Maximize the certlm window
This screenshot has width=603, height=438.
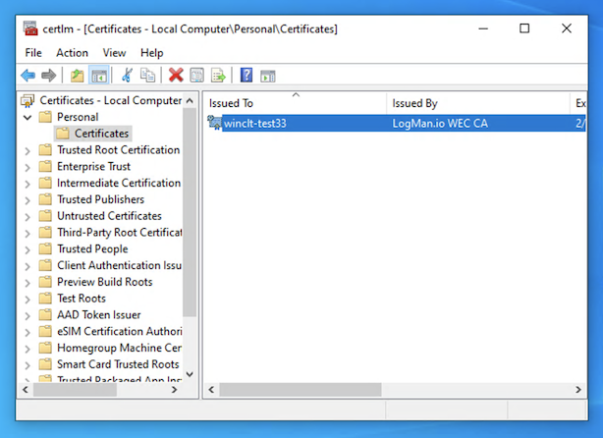pyautogui.click(x=524, y=28)
